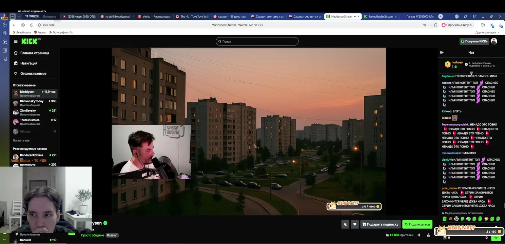Expand followed list with Показать еще
The width and height of the screenshot is (505, 244).
tap(21, 141)
